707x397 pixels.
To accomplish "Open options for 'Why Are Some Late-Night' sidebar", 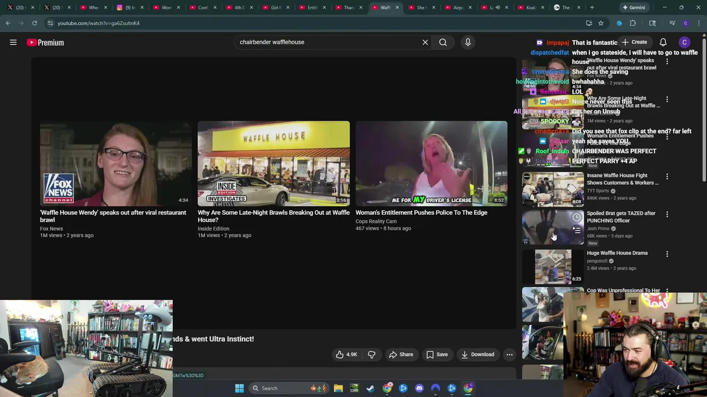I will coord(667,100).
